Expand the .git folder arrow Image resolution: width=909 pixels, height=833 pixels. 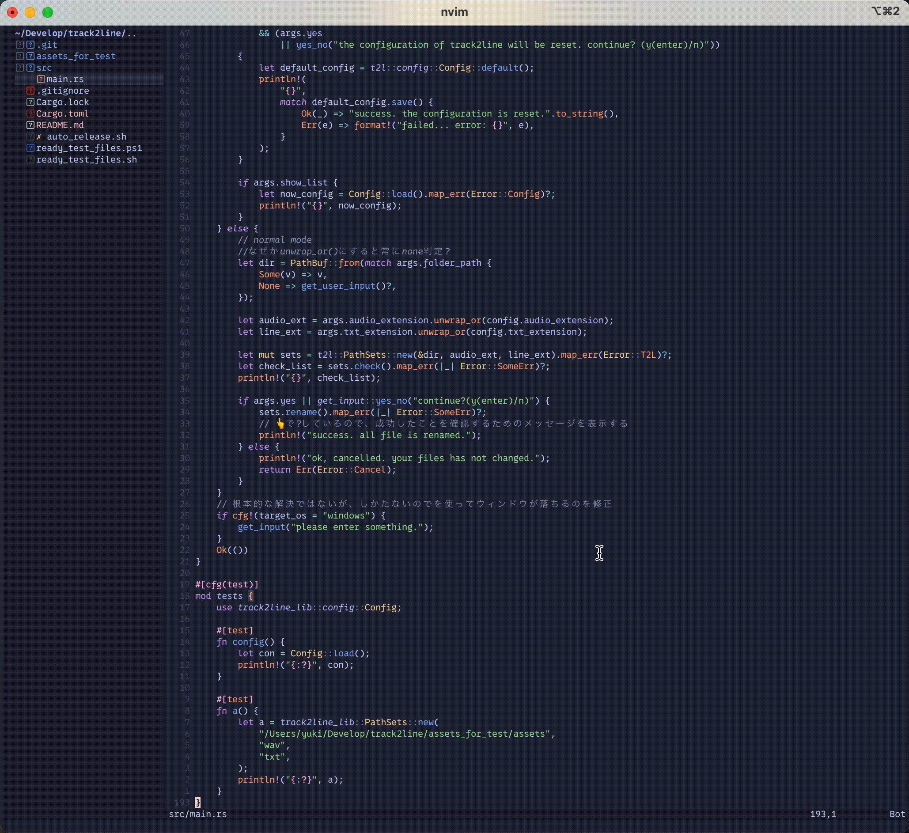pyautogui.click(x=19, y=45)
